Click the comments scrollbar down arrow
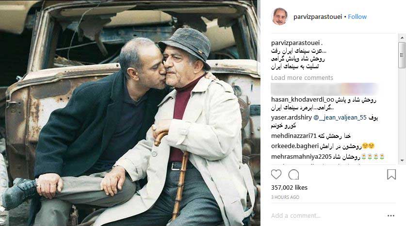The image size is (406, 226). pyautogui.click(x=402, y=160)
